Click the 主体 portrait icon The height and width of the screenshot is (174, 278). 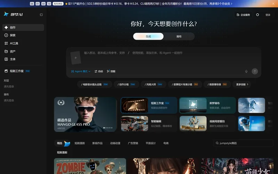coord(6,59)
